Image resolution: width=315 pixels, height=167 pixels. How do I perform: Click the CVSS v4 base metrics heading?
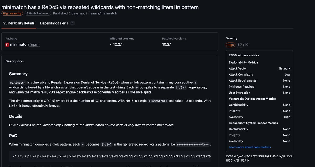[244, 55]
